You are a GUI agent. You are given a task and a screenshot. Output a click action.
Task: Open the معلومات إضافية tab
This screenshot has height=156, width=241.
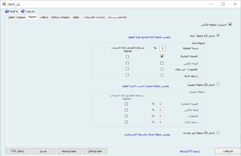[60, 17]
